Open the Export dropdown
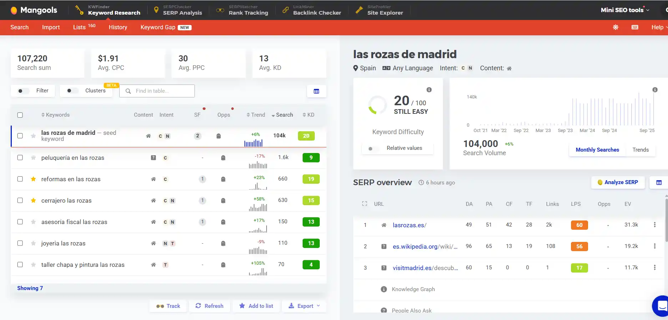The width and height of the screenshot is (668, 320). click(304, 306)
